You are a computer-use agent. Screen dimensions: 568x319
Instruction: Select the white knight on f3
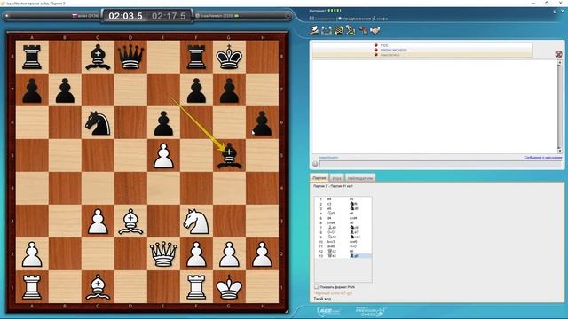click(x=196, y=221)
